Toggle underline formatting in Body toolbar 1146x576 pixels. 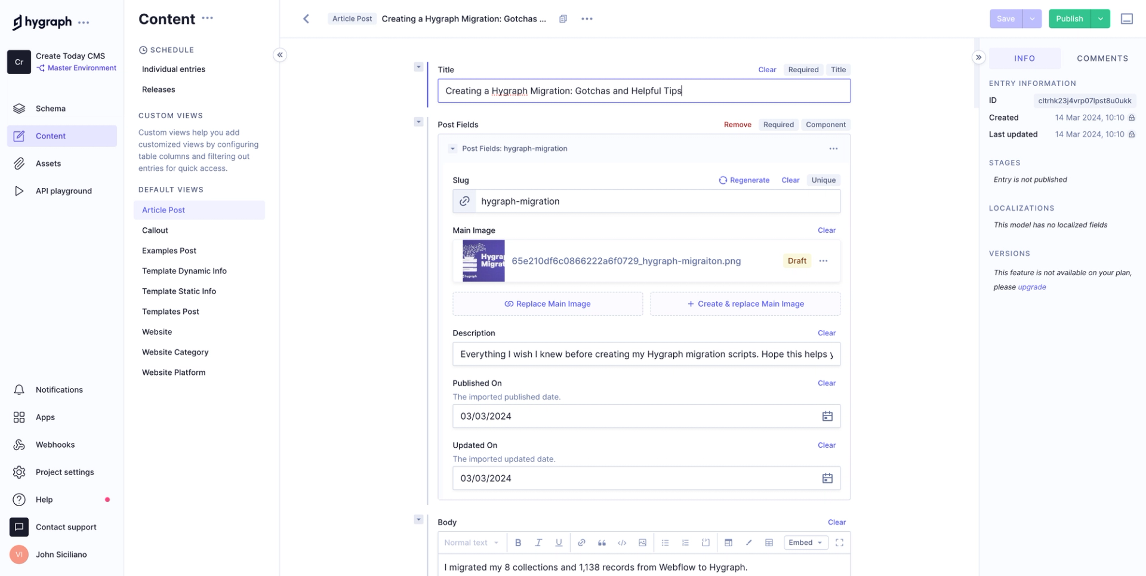[x=559, y=543]
